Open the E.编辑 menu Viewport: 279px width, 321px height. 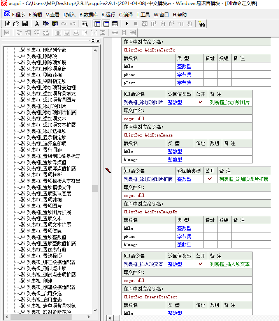coord(35,15)
